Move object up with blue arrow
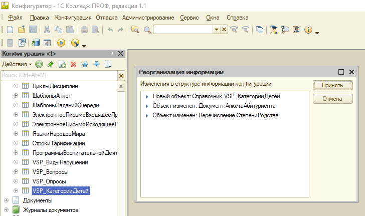 (x=85, y=64)
